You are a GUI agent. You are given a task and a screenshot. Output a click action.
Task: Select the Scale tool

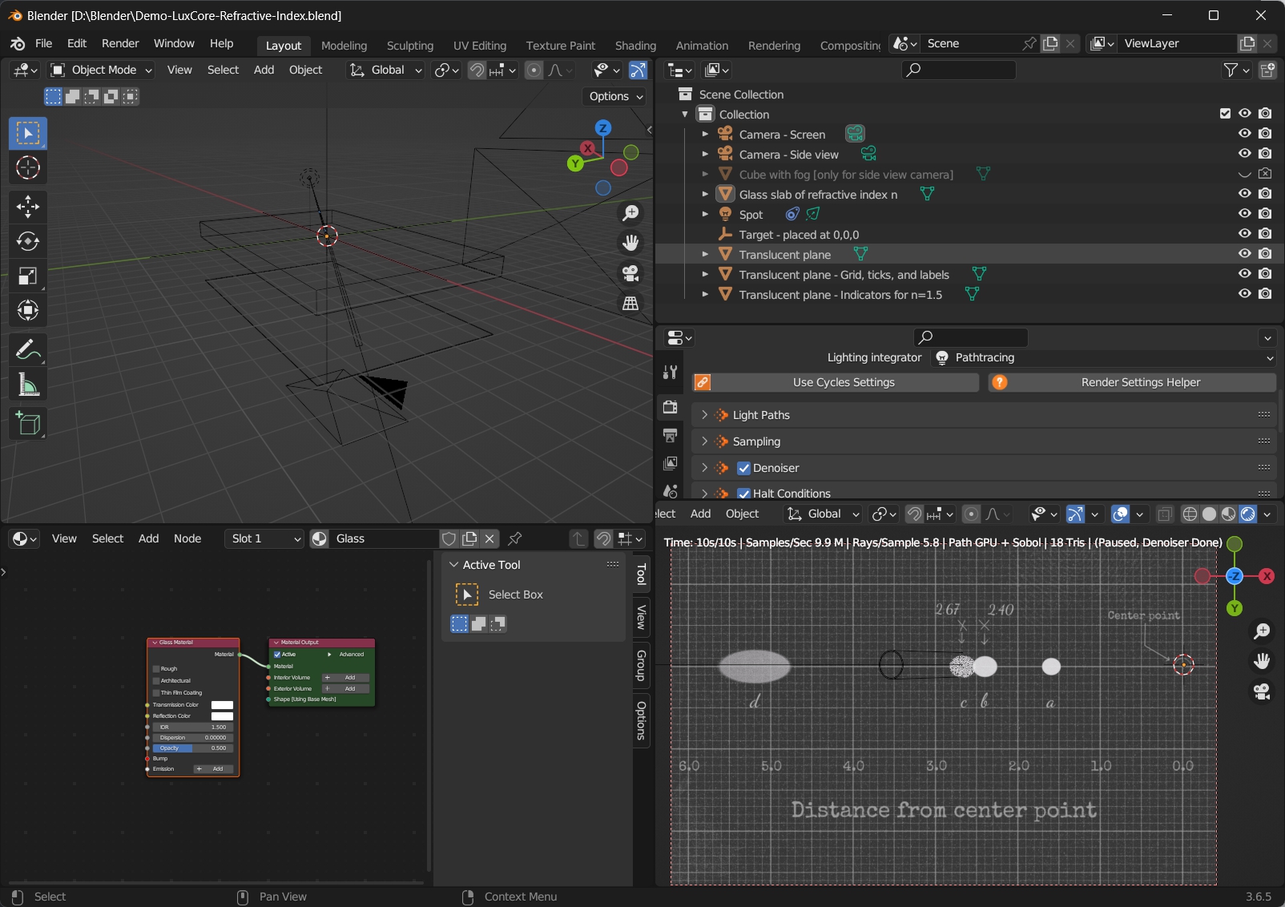click(28, 276)
